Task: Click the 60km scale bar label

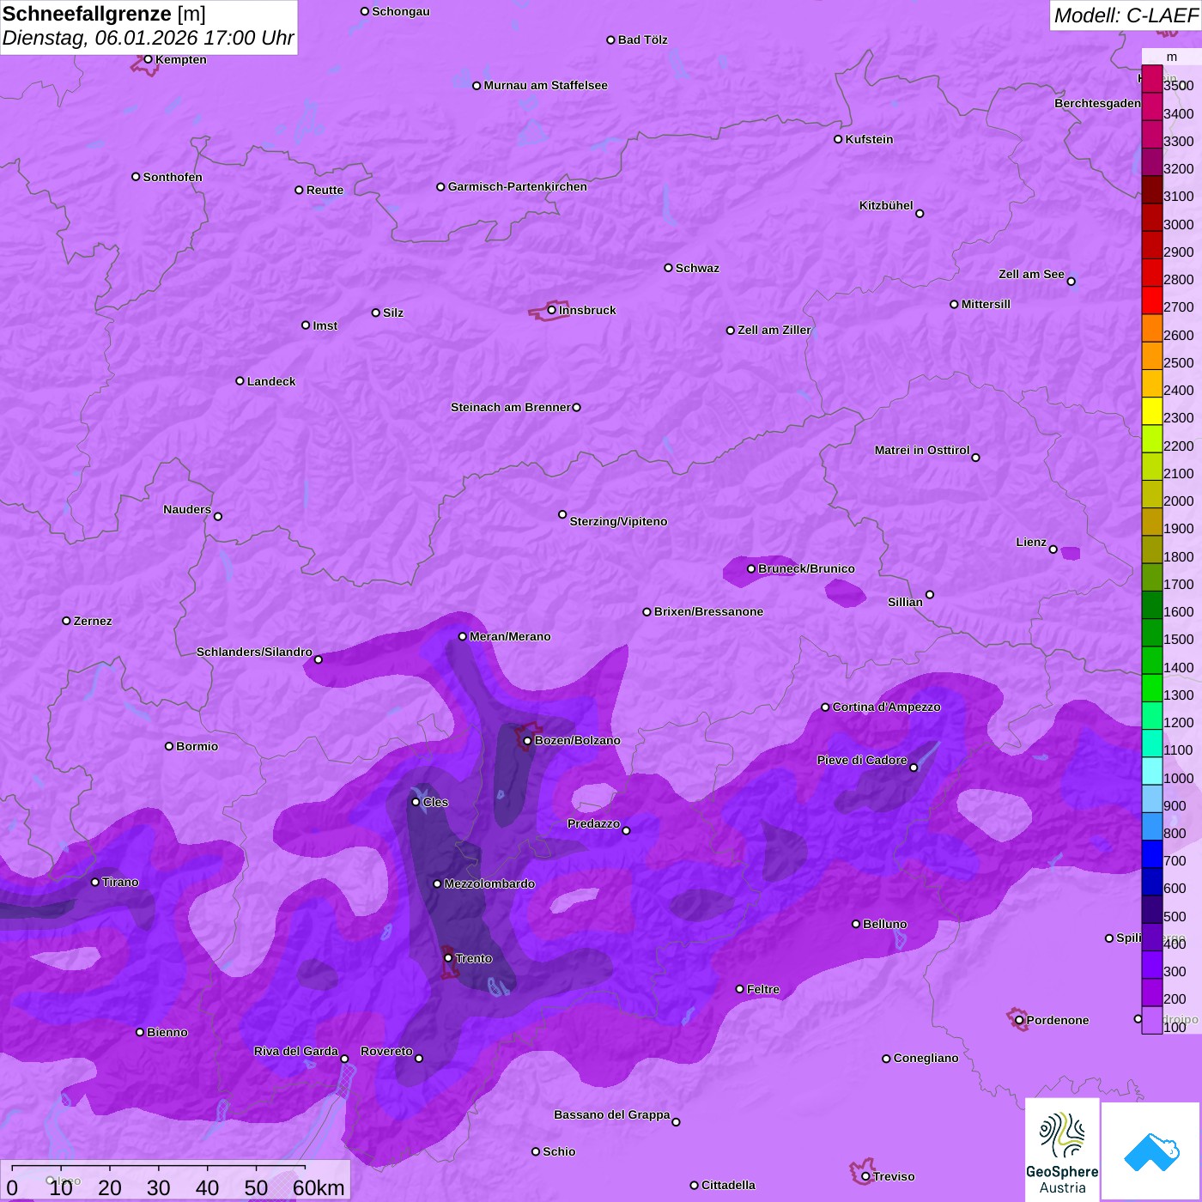Action: click(319, 1187)
